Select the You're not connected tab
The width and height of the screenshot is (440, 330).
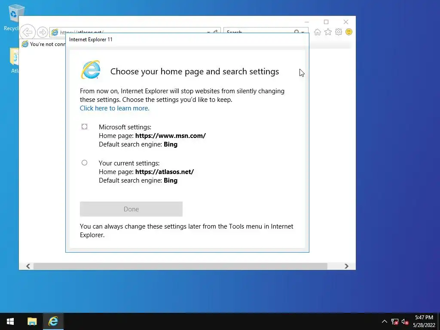[43, 44]
